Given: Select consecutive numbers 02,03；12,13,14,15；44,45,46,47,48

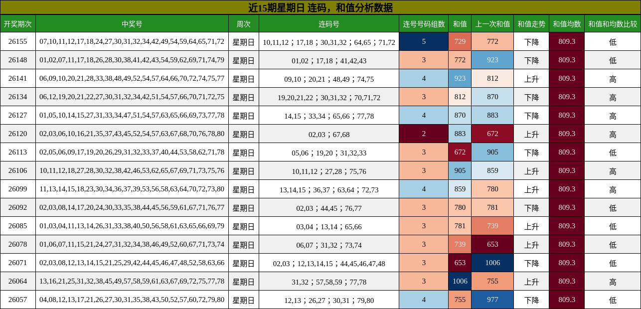Looking at the screenshot, I should point(329,263).
